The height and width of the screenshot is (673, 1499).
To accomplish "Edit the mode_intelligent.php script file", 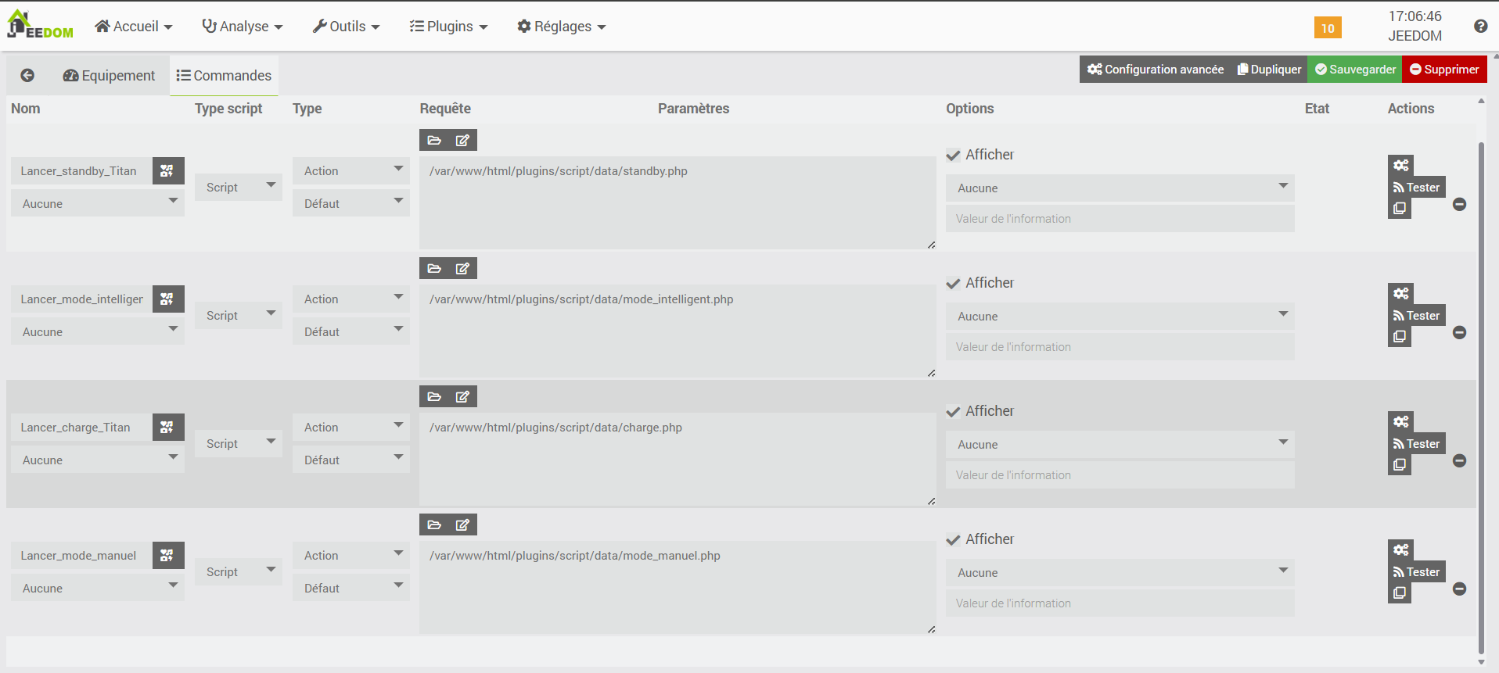I will click(462, 269).
